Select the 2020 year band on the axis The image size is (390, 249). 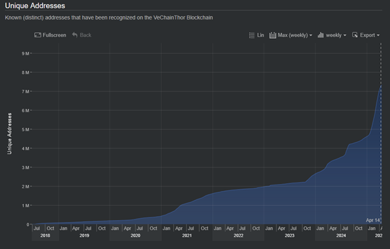point(135,235)
